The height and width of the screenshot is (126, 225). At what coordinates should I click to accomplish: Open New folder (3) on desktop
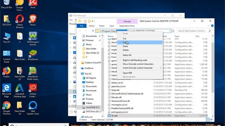point(20,108)
